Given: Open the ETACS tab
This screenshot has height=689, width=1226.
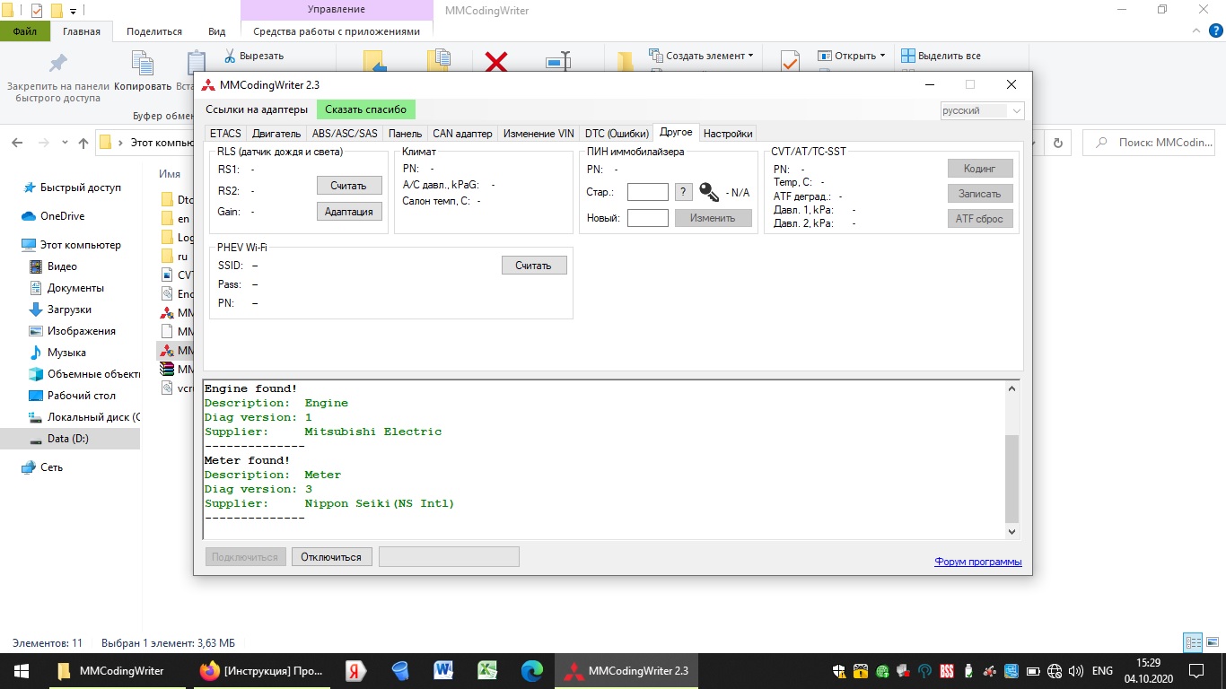Looking at the screenshot, I should tap(225, 134).
